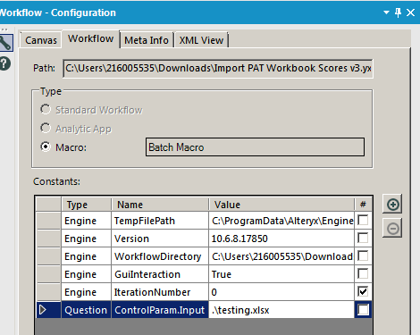Toggle the TempFilePath numeric checkbox
The image size is (420, 335).
(363, 221)
